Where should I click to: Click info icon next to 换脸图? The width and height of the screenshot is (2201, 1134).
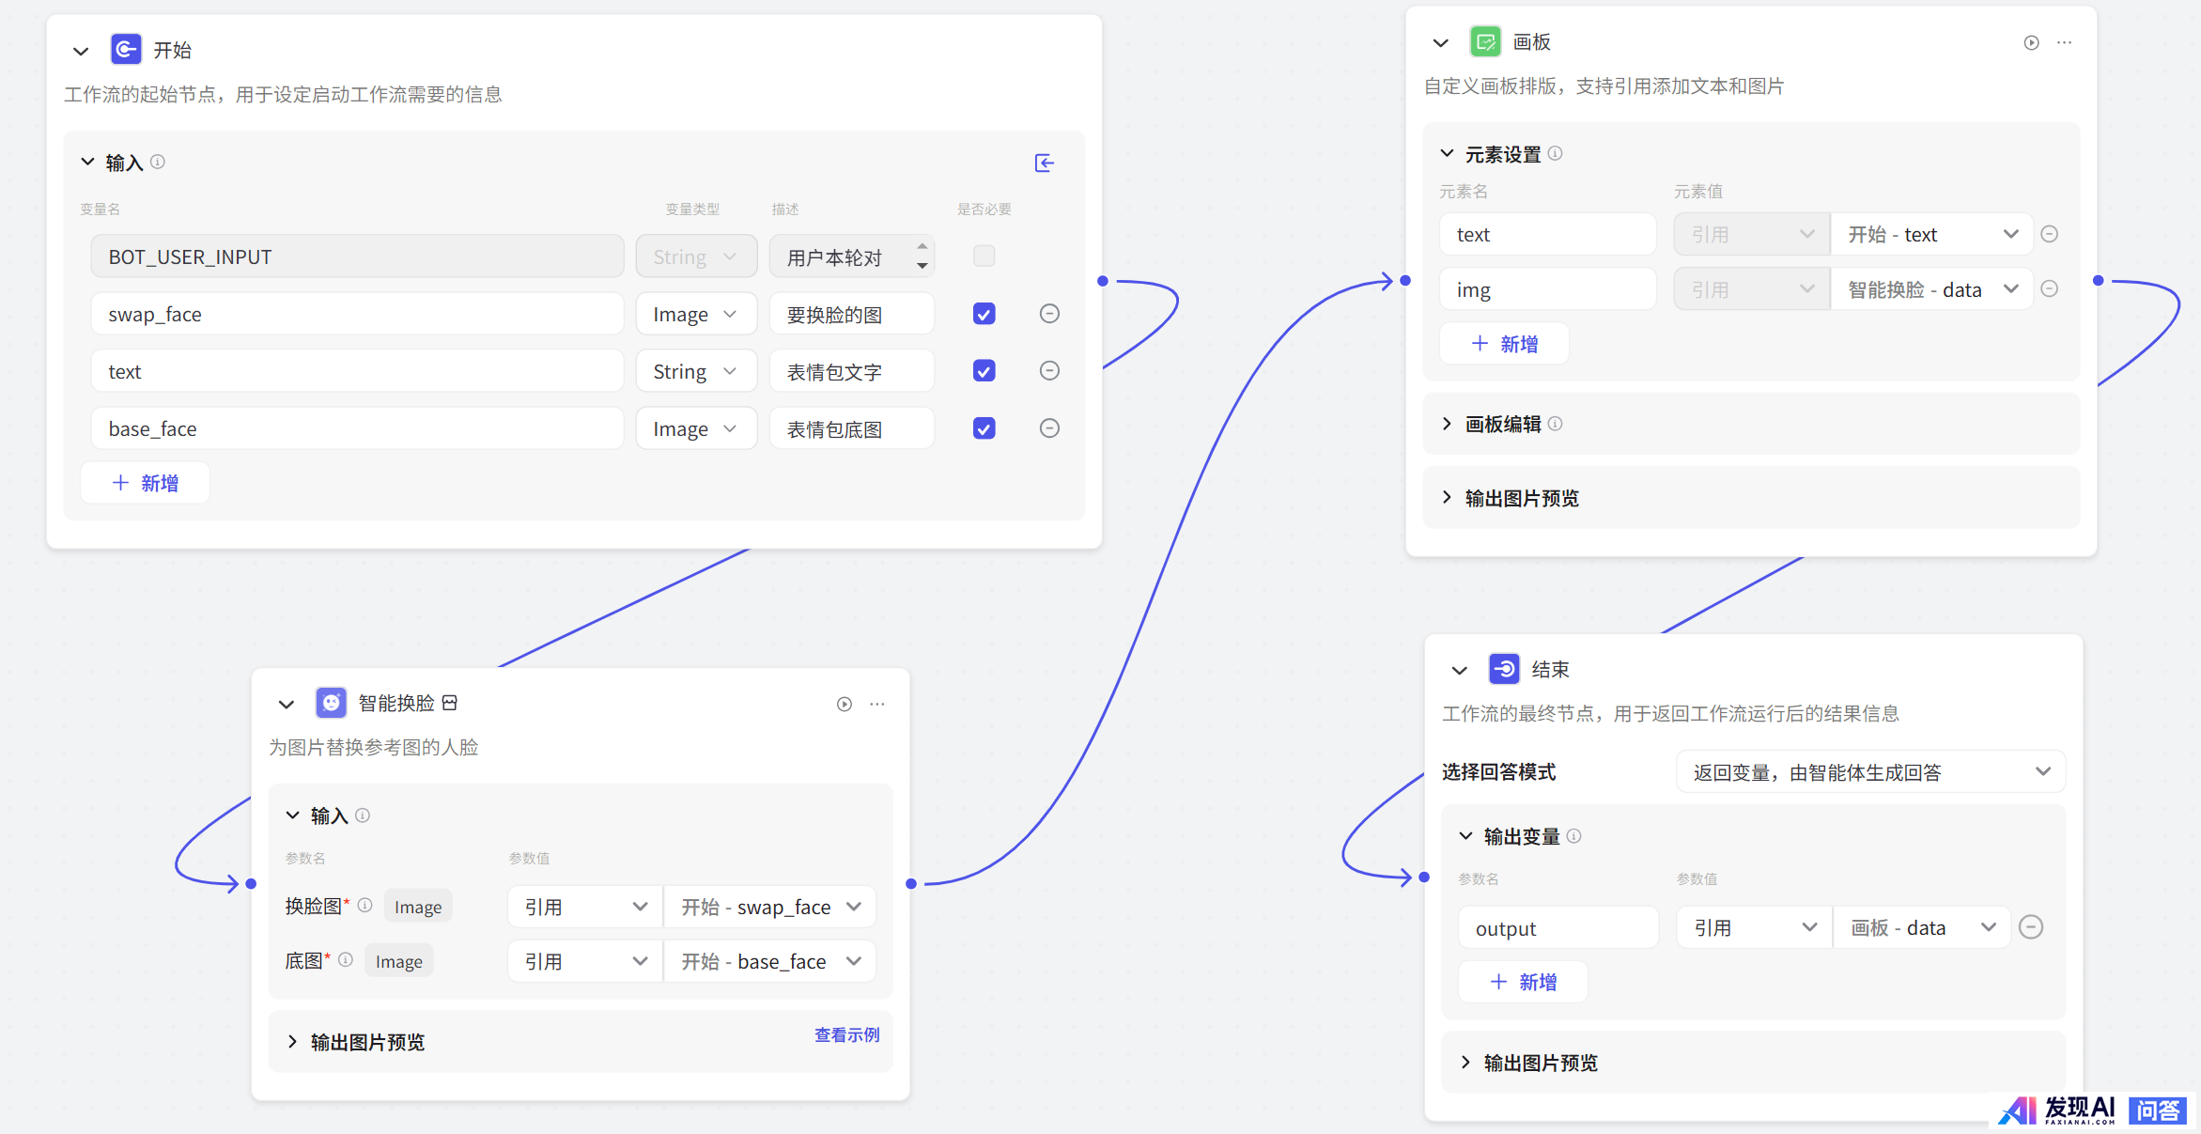(365, 906)
